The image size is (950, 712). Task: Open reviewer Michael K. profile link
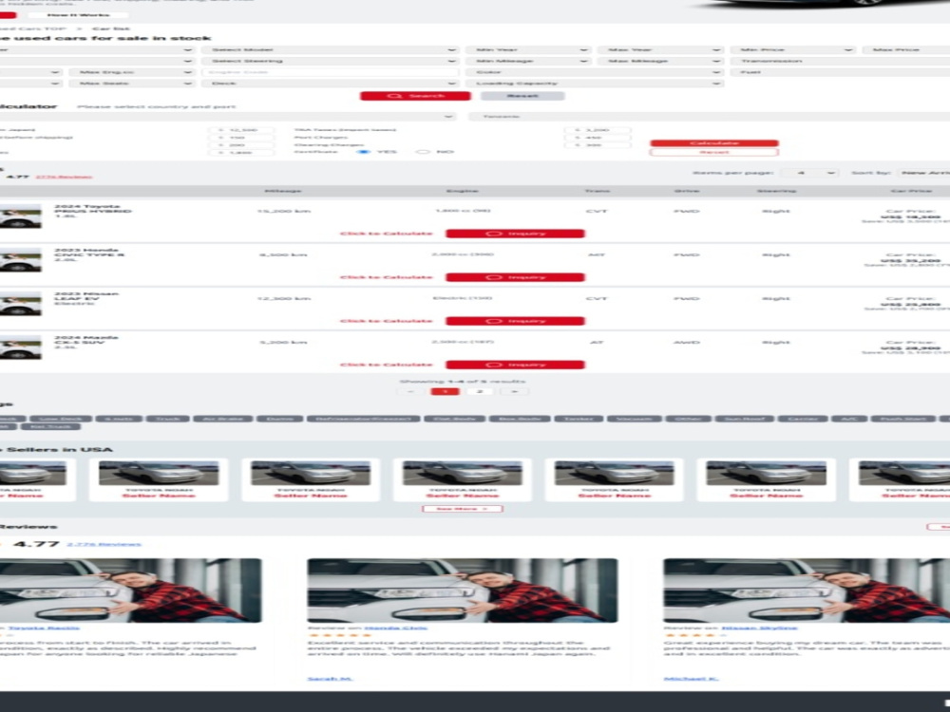point(691,679)
